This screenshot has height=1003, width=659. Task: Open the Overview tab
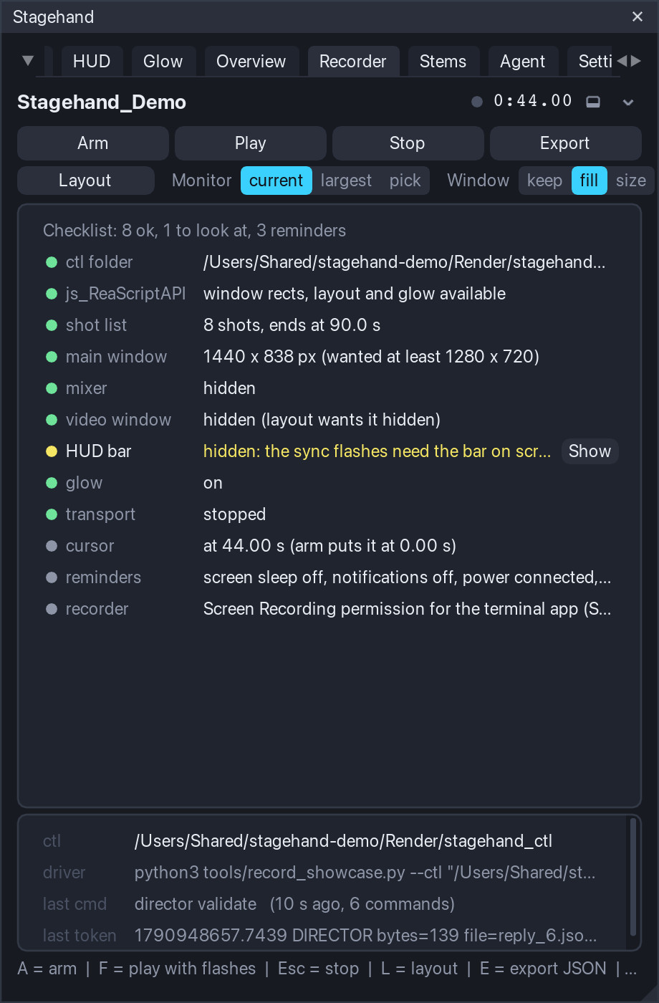[x=251, y=62]
